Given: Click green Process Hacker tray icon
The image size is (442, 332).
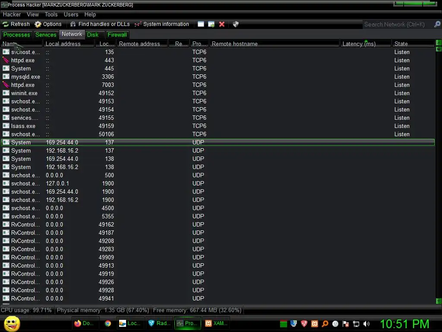Looking at the screenshot, I should pos(284,324).
